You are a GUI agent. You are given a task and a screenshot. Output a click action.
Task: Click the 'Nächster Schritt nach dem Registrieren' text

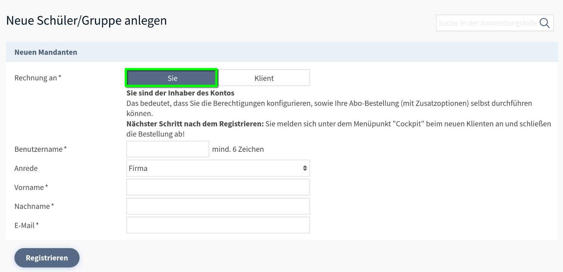[195, 124]
